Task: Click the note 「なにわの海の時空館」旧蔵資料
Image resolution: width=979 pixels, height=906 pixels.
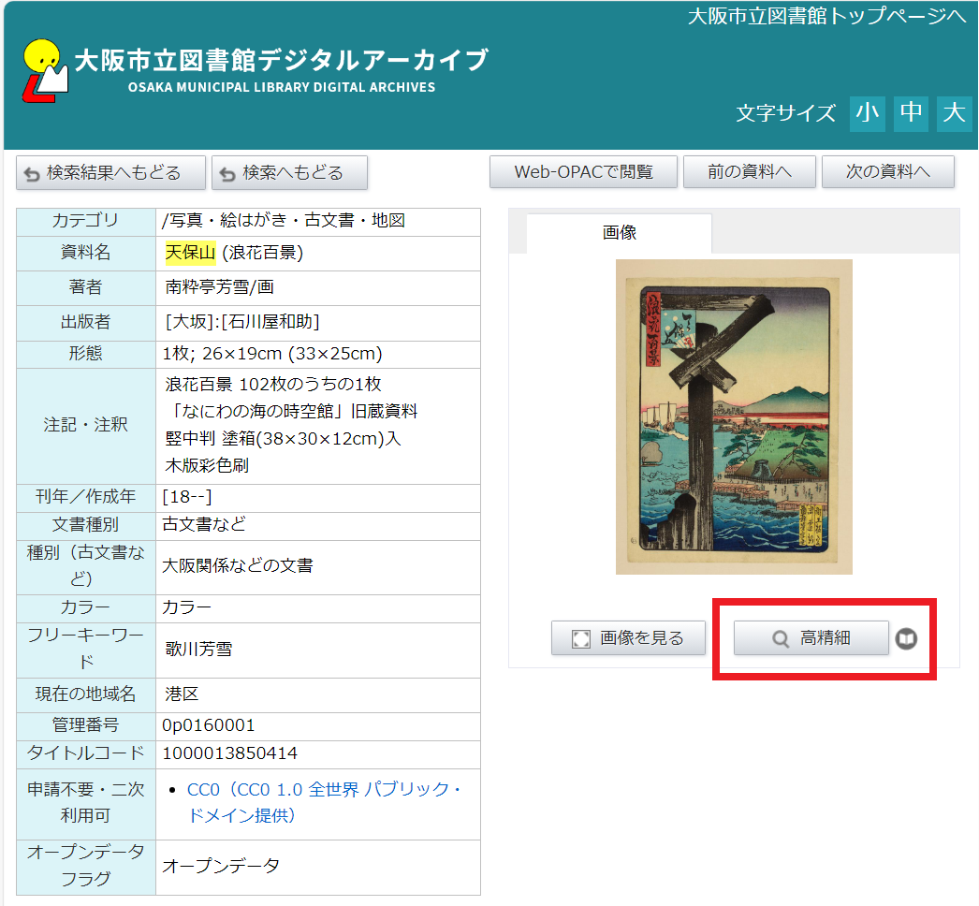Action: pos(292,412)
